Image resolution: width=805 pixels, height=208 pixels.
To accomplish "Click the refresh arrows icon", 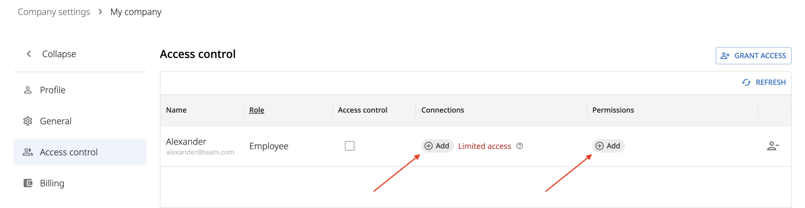I will point(746,82).
